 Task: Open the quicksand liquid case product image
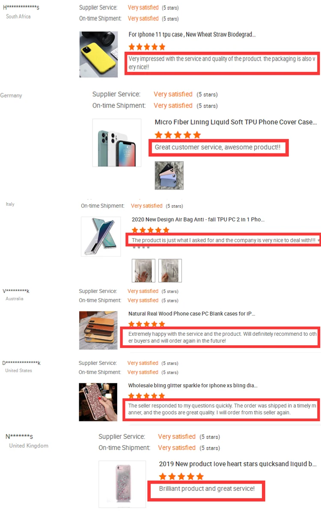122,484
